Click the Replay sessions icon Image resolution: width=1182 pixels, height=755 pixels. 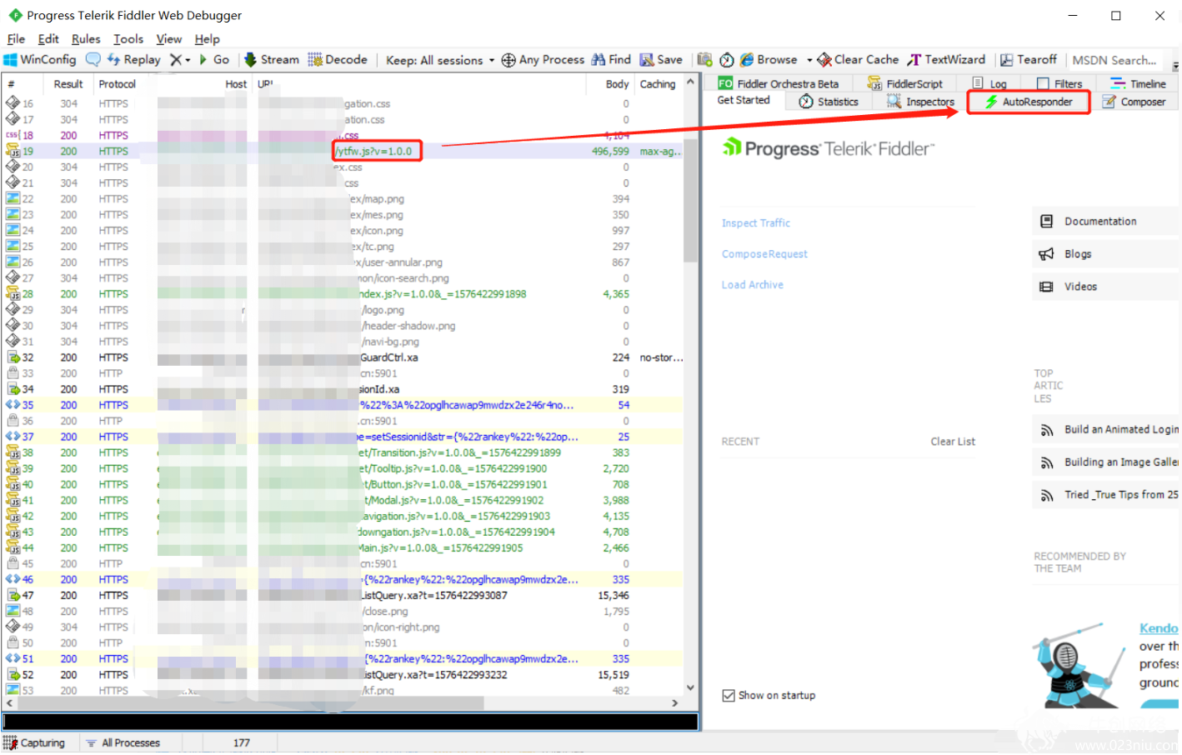[114, 60]
